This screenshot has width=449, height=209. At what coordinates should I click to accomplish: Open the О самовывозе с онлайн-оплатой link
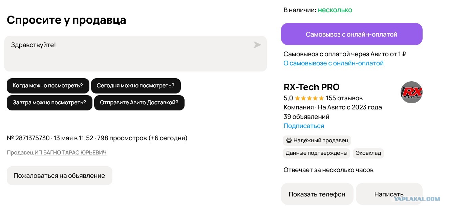coord(334,63)
